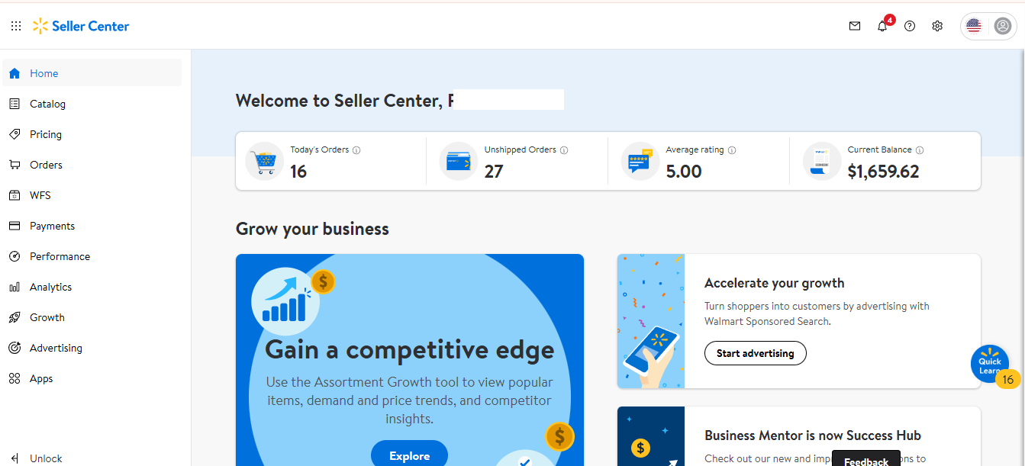Open the Analytics section
This screenshot has width=1025, height=466.
click(x=50, y=287)
